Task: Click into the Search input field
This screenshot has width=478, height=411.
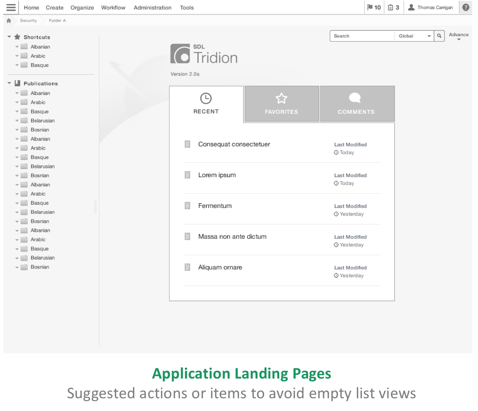Action: click(x=362, y=36)
